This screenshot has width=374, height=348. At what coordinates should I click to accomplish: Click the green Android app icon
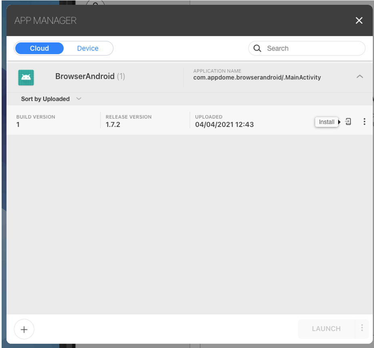pyautogui.click(x=26, y=77)
